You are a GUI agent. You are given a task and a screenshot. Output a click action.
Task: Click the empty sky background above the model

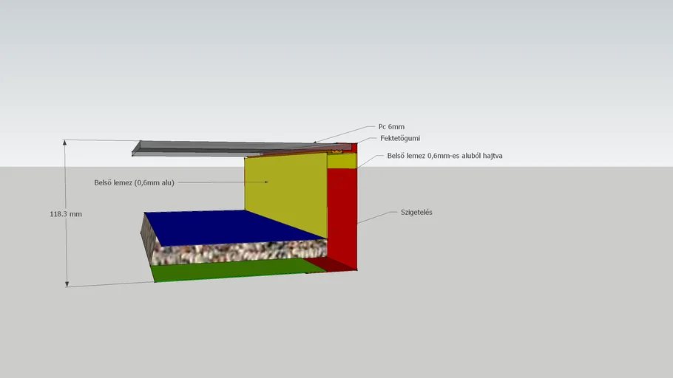click(333, 59)
